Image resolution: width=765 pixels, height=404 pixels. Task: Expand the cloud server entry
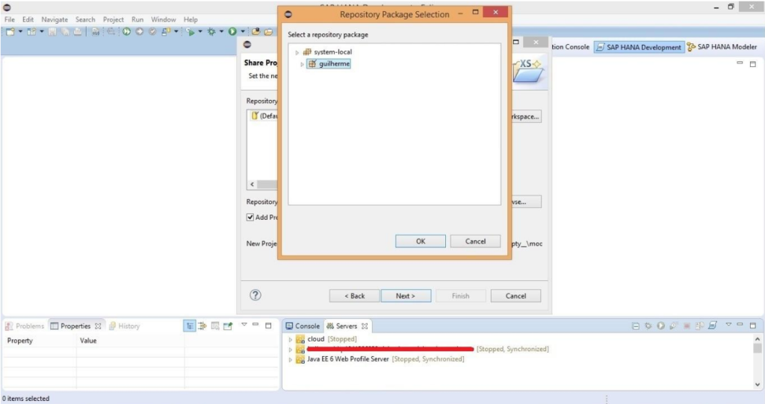tap(290, 339)
